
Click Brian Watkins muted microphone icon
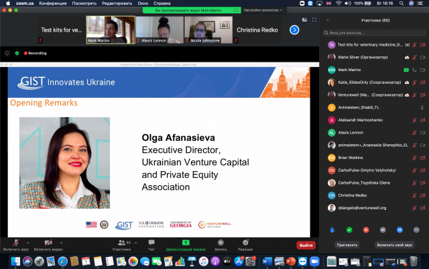tap(414, 158)
